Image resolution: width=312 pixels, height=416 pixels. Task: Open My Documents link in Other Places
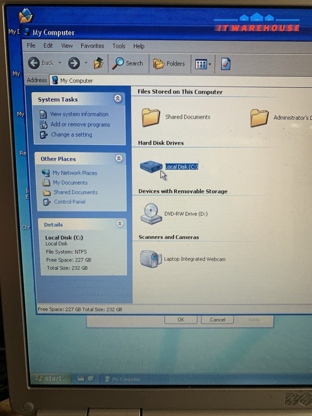tap(70, 183)
